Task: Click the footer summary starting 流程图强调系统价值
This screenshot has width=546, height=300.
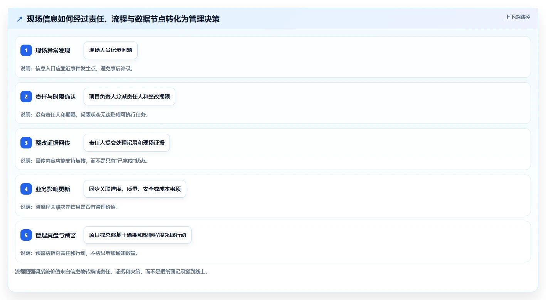Action: point(112,272)
